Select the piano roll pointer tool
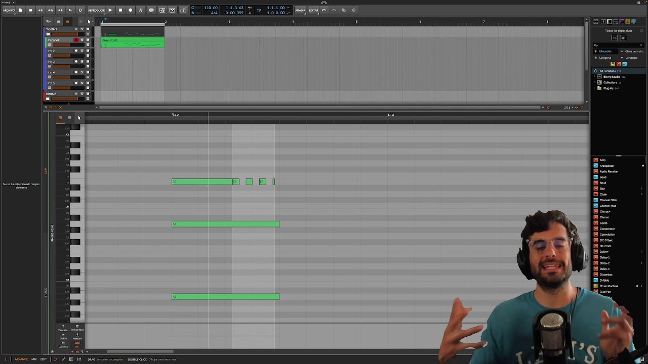The height and width of the screenshot is (364, 648). (79, 118)
